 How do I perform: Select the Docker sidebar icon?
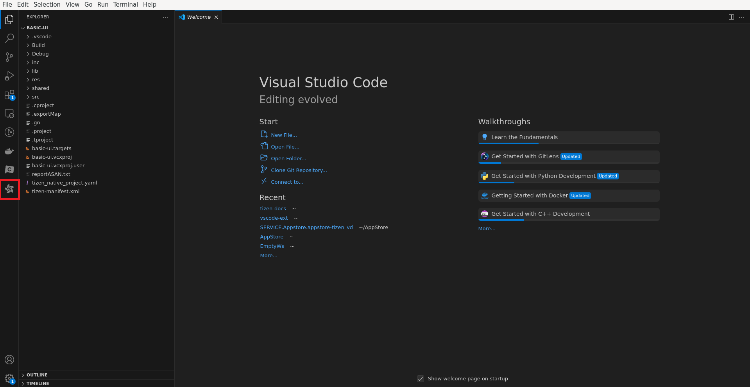[x=9, y=151]
